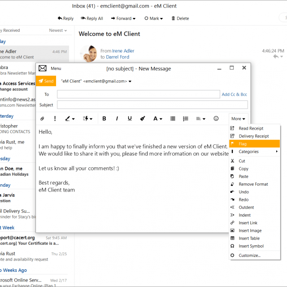This screenshot has height=287, width=287.
Task: Choose Insert Link menu entry
Action: 254,223
